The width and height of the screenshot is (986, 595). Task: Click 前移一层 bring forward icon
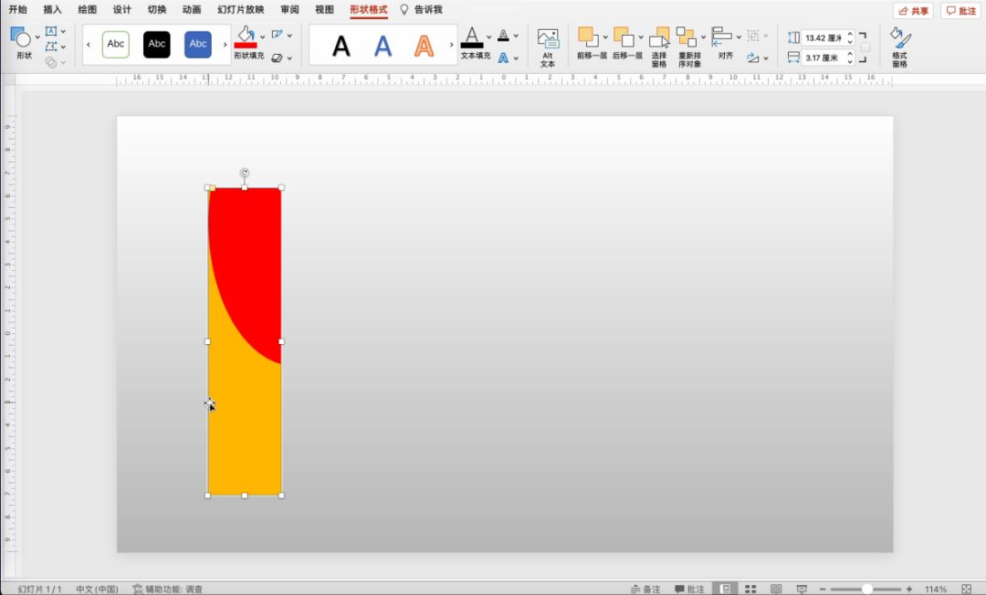pyautogui.click(x=588, y=37)
